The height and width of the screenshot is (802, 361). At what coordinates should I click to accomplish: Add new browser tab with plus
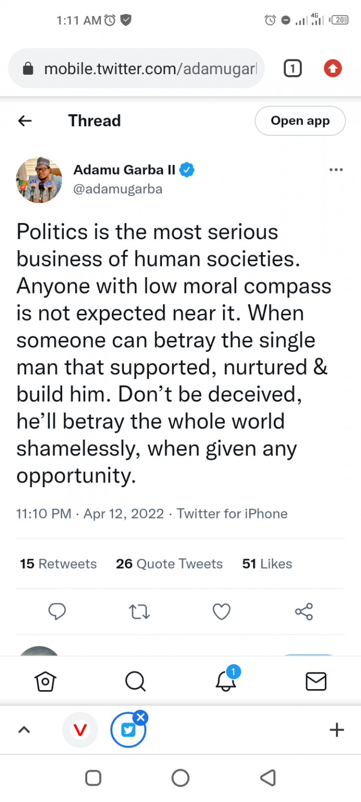(x=337, y=730)
